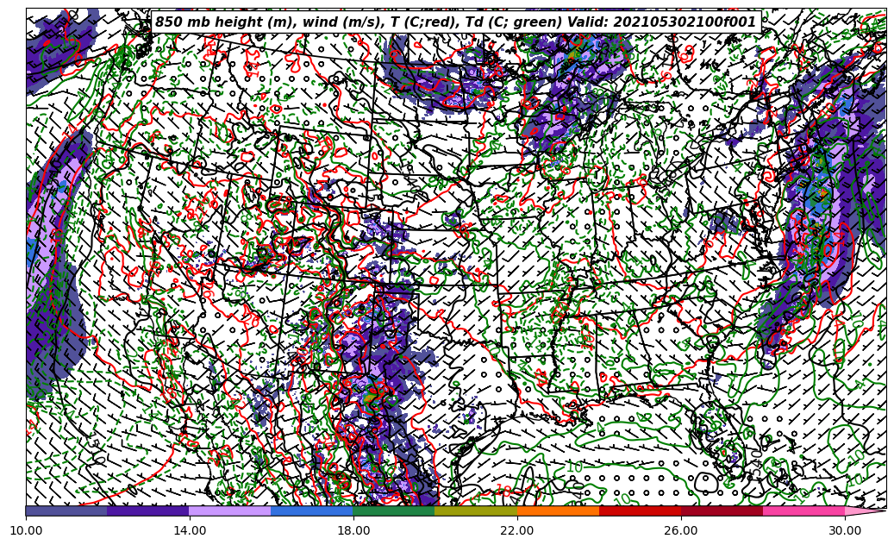Click the 14.00 colorbar tick label

point(190,530)
